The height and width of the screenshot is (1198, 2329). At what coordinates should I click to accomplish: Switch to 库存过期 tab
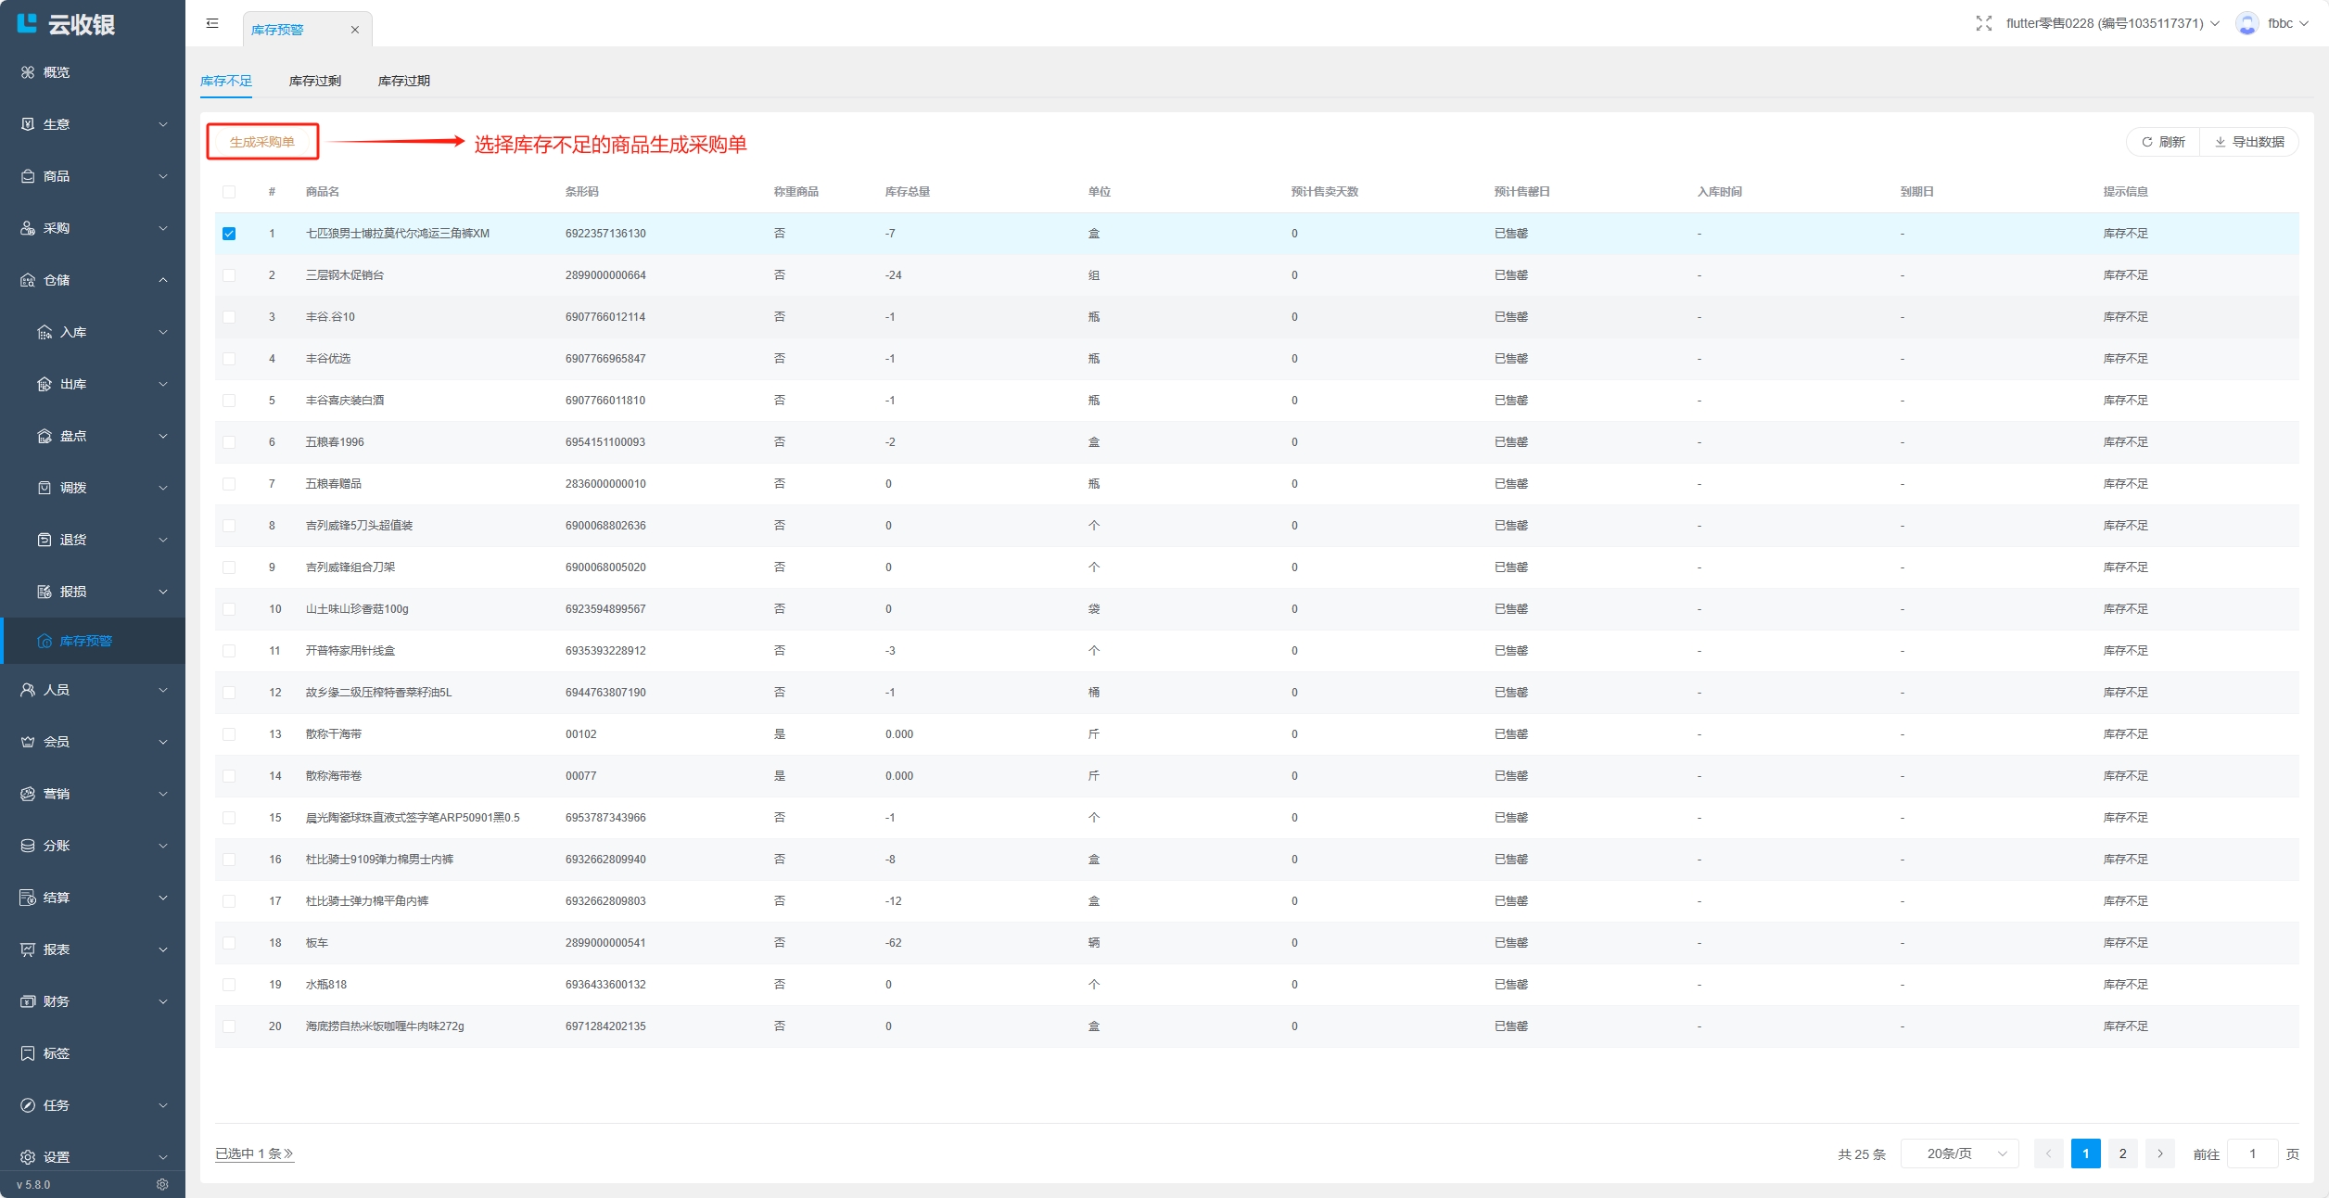403,81
